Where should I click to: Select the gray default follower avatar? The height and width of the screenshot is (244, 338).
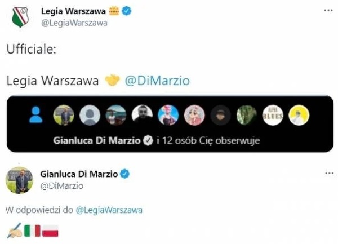coord(90,116)
